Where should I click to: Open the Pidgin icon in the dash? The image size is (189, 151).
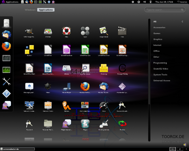6,105
